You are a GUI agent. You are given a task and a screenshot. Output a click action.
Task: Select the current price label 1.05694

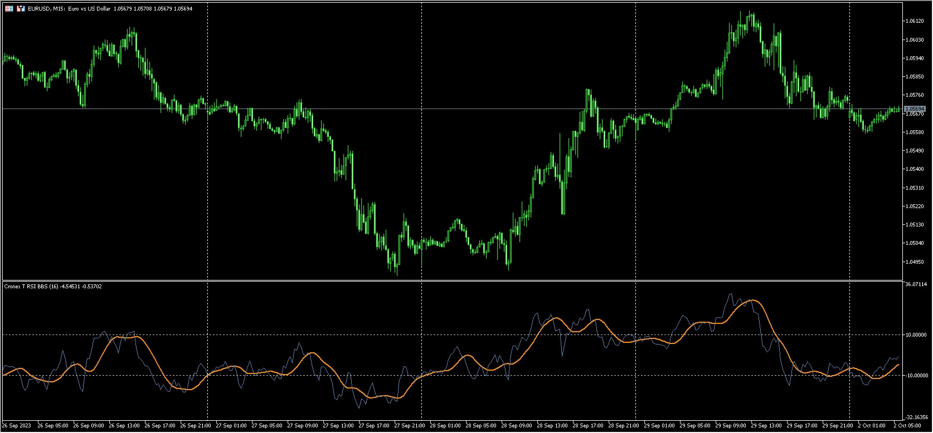(x=915, y=109)
